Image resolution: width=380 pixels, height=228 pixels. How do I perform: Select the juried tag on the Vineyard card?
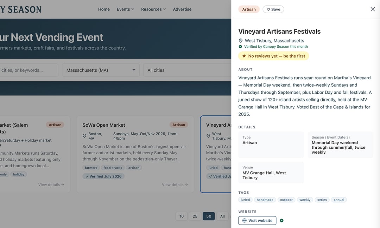tap(213, 168)
